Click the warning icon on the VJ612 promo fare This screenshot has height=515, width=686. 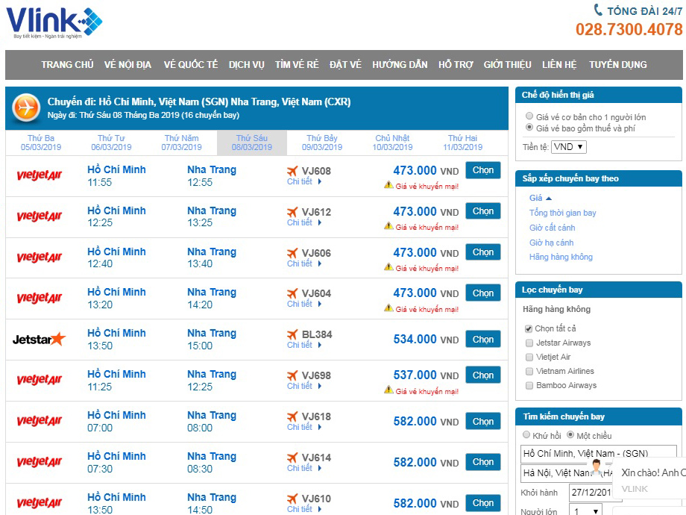[388, 226]
